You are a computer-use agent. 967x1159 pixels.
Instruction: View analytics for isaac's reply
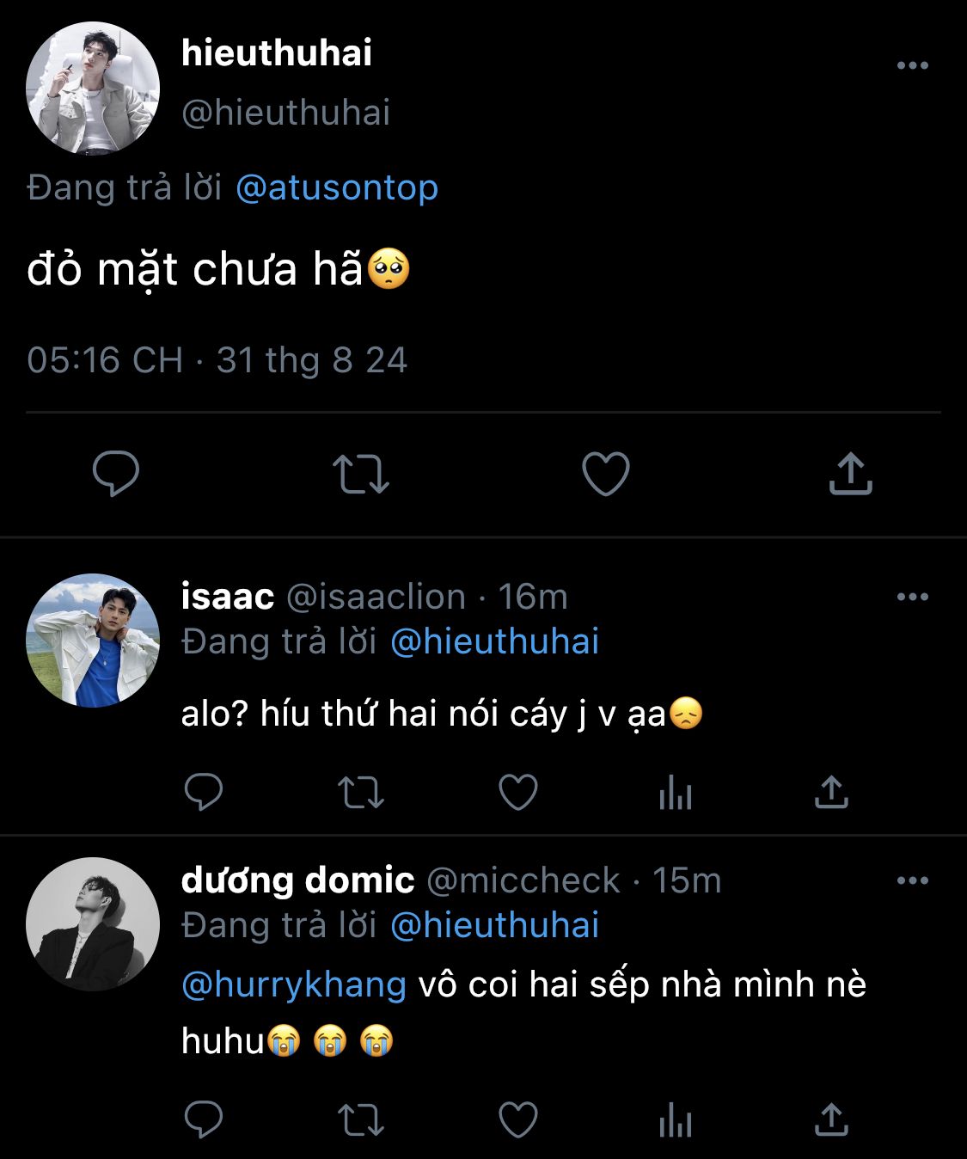pyautogui.click(x=676, y=793)
